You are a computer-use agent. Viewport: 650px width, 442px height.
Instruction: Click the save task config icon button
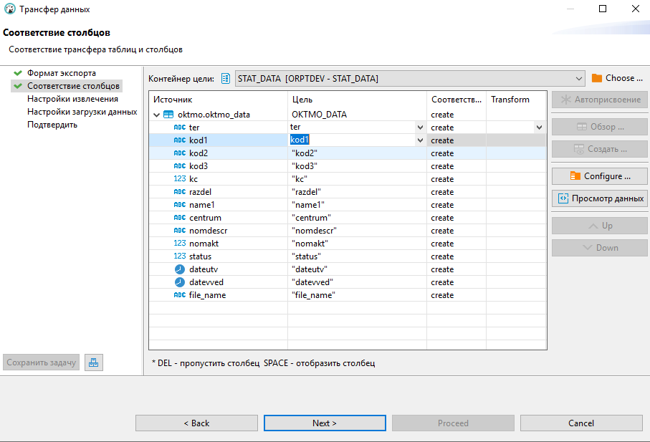pyautogui.click(x=94, y=362)
